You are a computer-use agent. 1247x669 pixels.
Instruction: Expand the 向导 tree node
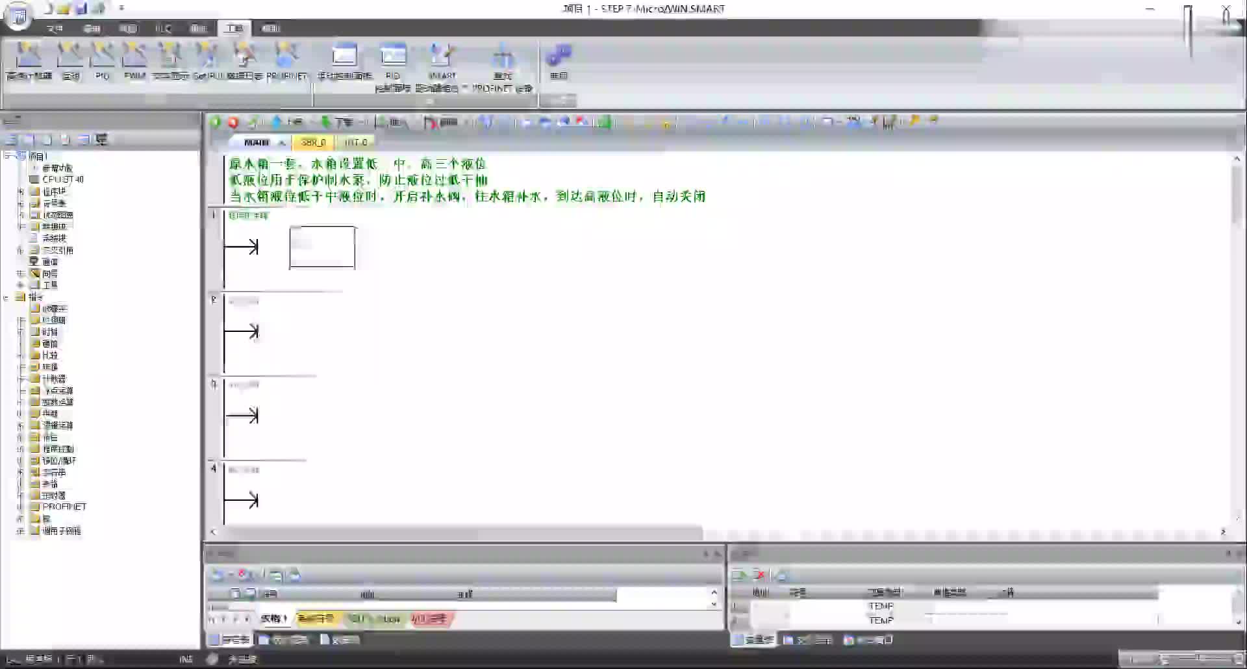click(21, 273)
